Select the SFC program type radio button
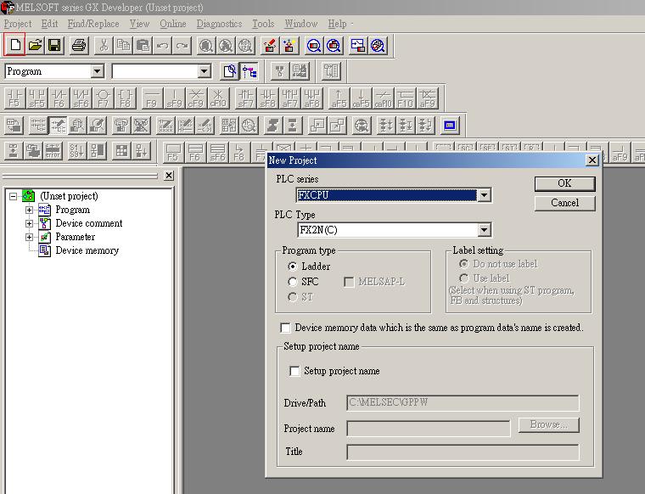 294,282
